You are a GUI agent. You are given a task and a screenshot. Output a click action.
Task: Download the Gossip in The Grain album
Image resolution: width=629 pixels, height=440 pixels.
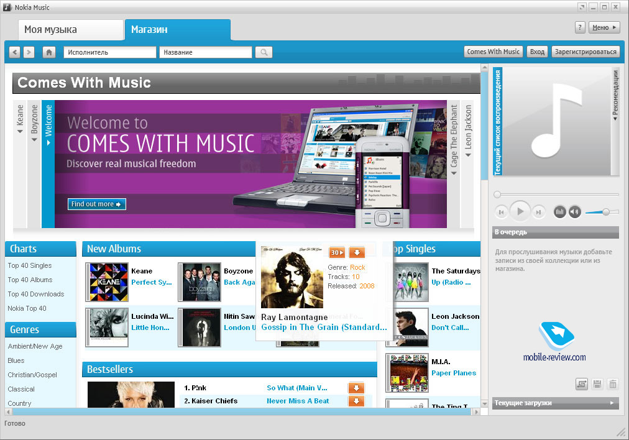coord(357,252)
